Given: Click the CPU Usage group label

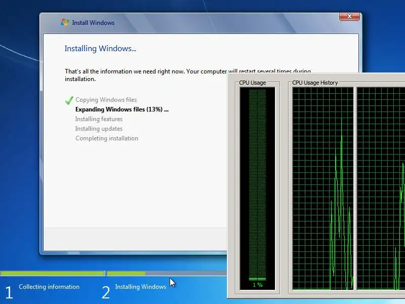Looking at the screenshot, I should (252, 83).
